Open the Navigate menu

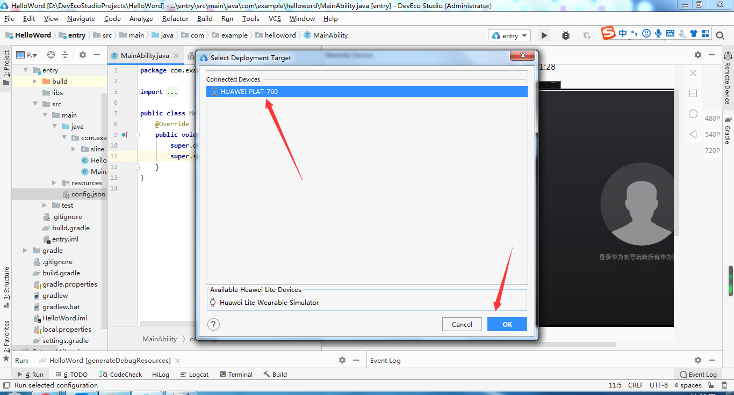point(81,19)
